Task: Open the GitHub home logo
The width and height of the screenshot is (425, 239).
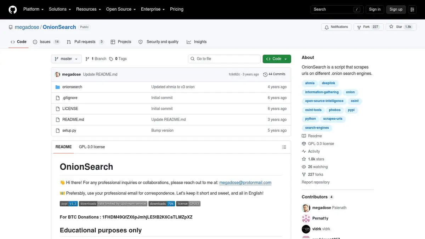Action: click(13, 10)
